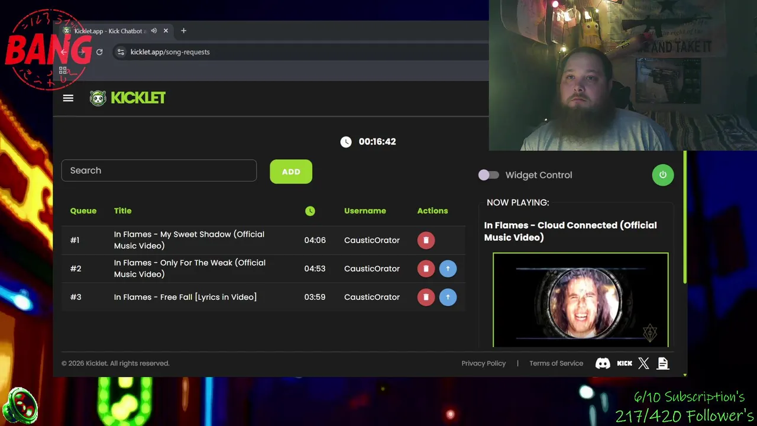Select the Free Fall song title
The width and height of the screenshot is (757, 426).
185,297
